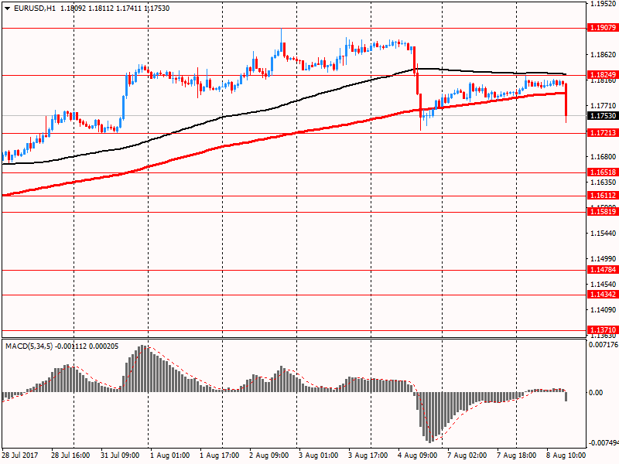Click the 1.16350 price scale value

coord(604,183)
